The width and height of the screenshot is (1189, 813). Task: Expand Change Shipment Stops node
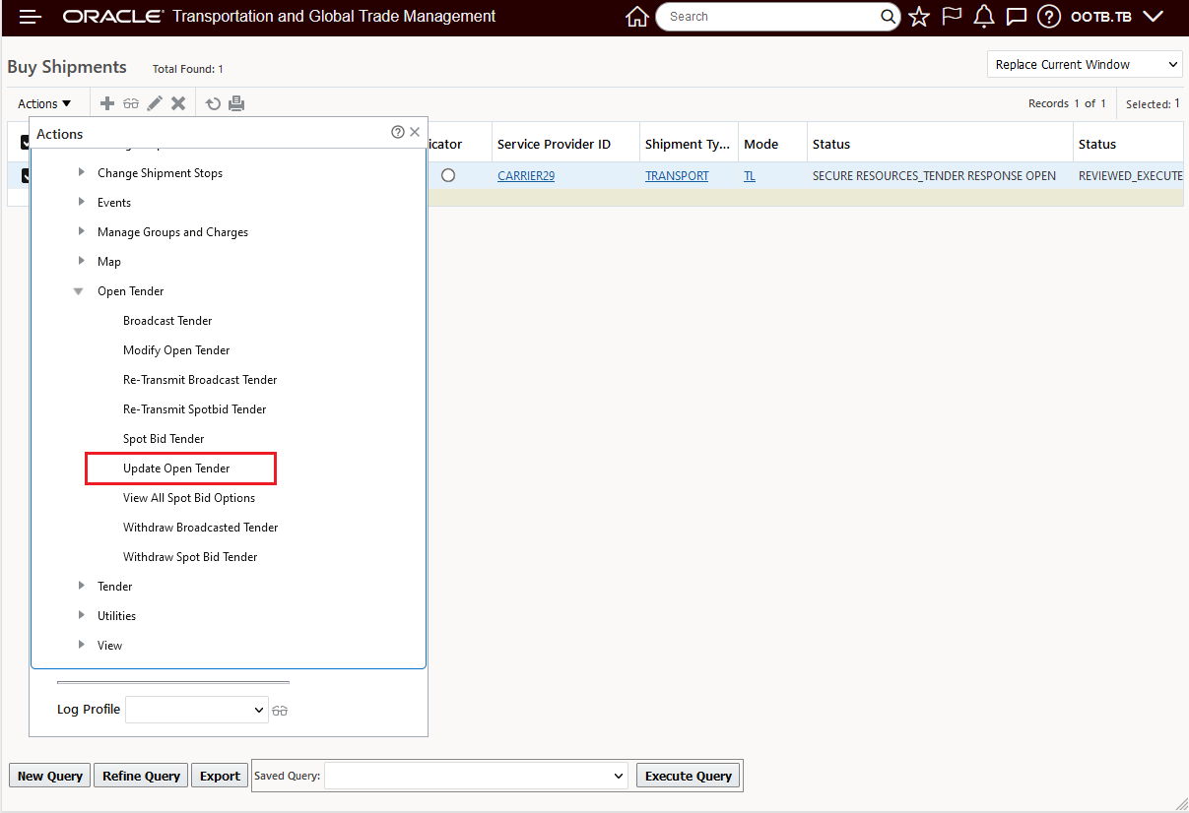(82, 172)
